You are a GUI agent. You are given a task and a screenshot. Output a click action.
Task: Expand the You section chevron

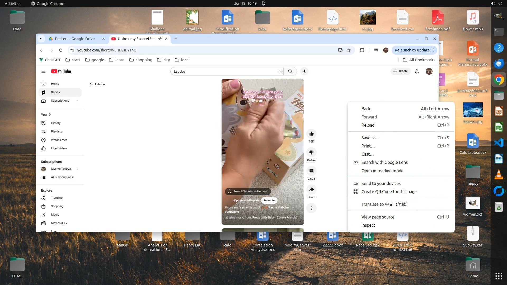pos(50,115)
